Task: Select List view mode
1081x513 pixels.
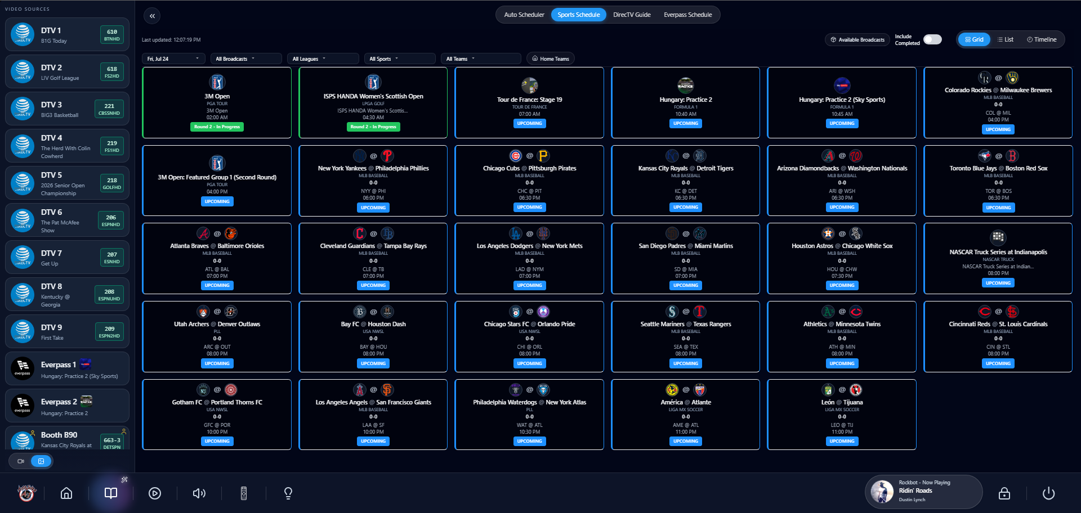Action: [1006, 39]
